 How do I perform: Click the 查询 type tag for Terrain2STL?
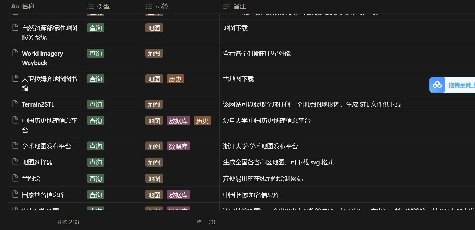[x=96, y=104]
